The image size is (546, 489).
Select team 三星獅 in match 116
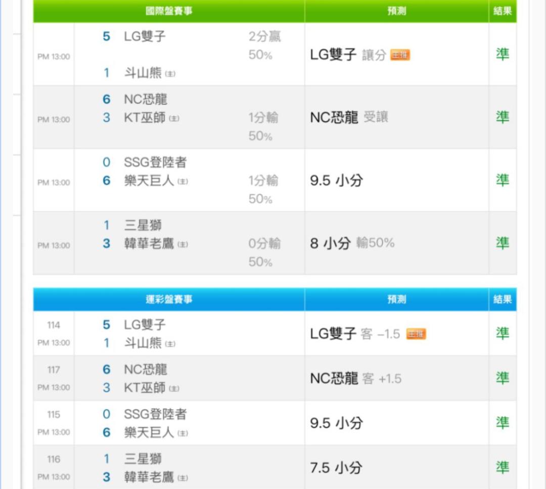click(x=143, y=459)
